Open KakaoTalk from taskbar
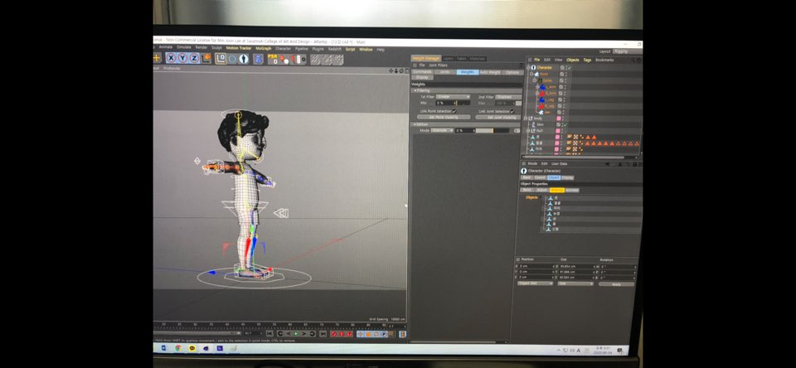This screenshot has width=796, height=368. click(192, 348)
